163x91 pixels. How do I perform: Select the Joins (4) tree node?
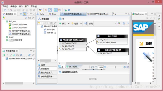[51, 30]
